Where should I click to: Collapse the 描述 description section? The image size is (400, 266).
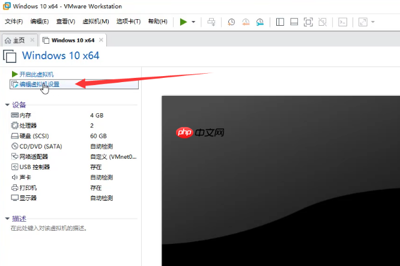tap(7, 219)
